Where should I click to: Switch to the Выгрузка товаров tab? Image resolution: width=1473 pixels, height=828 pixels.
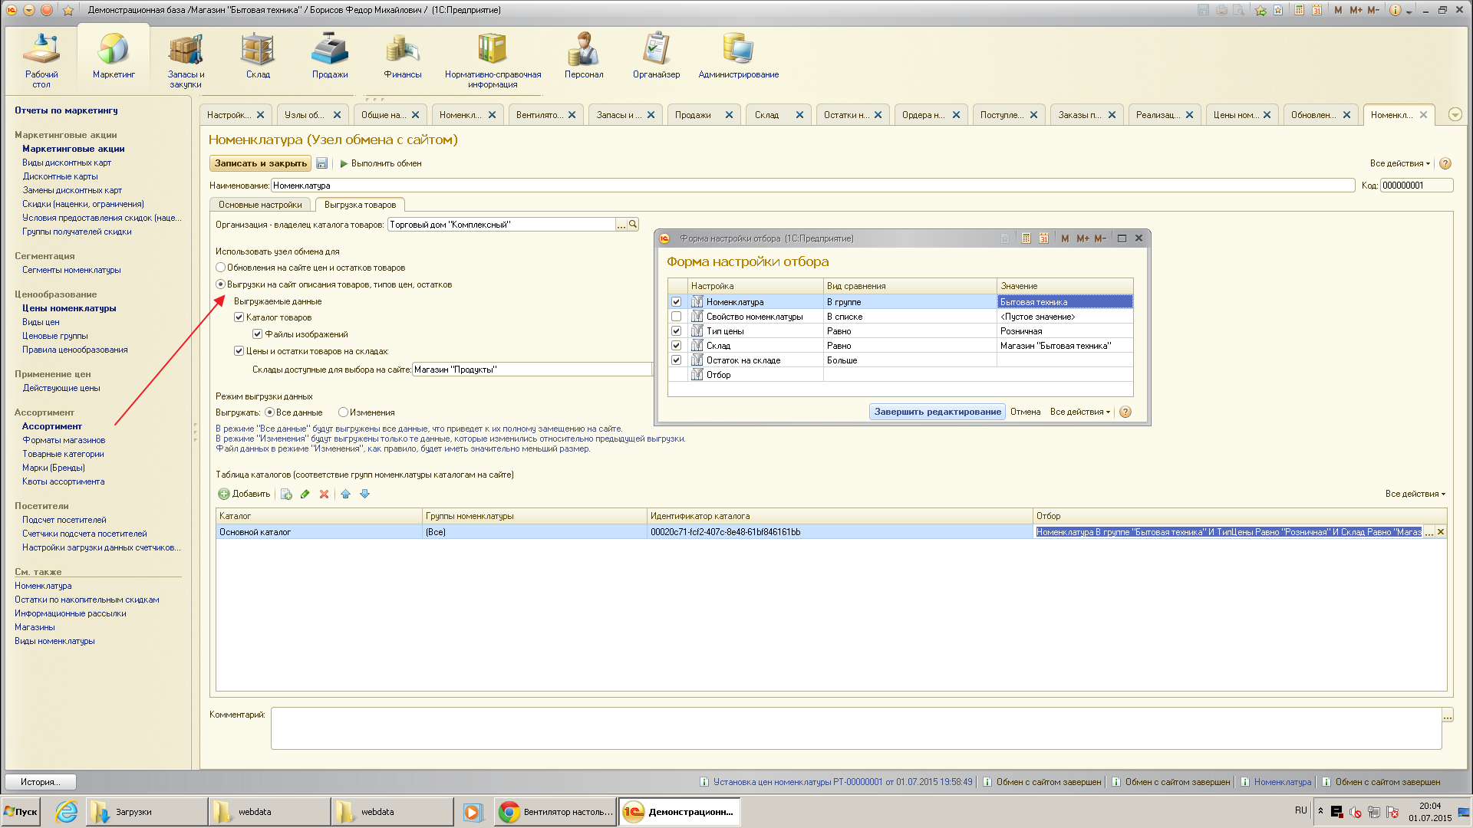[360, 205]
